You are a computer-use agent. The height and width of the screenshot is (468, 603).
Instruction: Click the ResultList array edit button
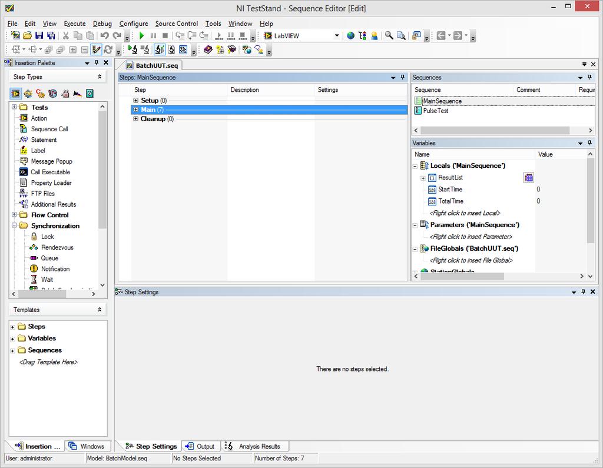(x=529, y=177)
